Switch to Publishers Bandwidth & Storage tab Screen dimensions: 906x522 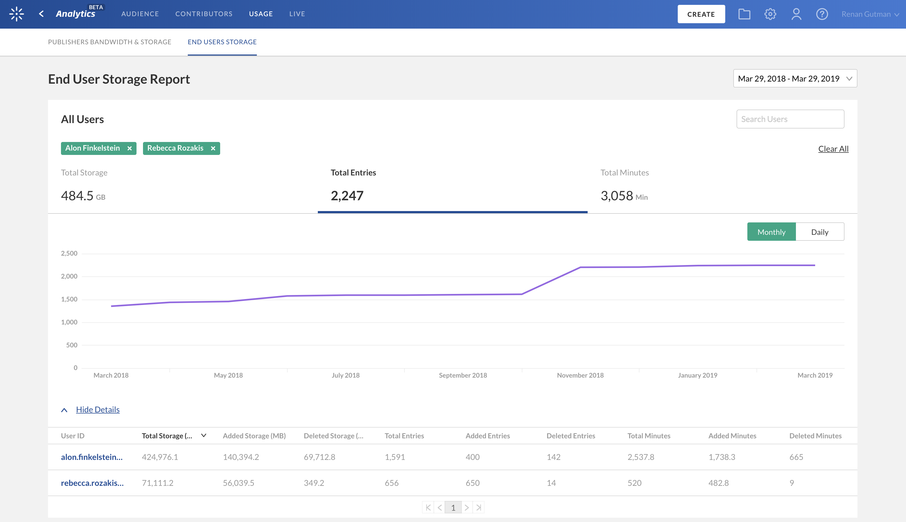(x=110, y=42)
